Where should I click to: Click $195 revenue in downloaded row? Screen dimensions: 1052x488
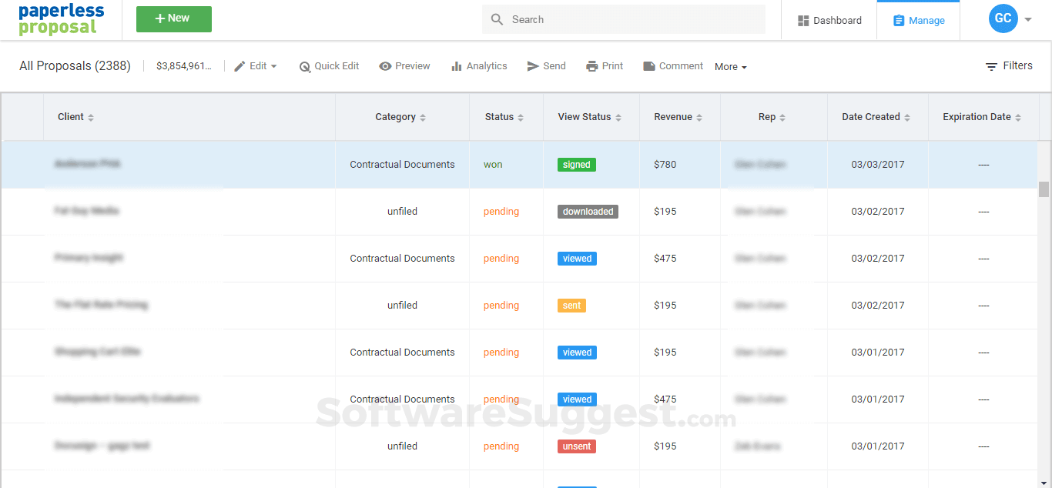(x=665, y=212)
